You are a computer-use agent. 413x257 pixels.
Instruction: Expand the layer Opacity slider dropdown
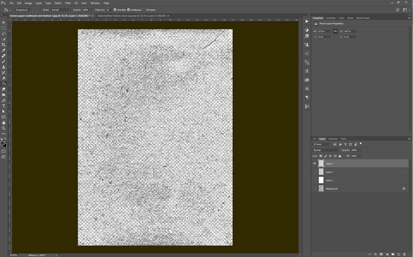[x=360, y=150]
